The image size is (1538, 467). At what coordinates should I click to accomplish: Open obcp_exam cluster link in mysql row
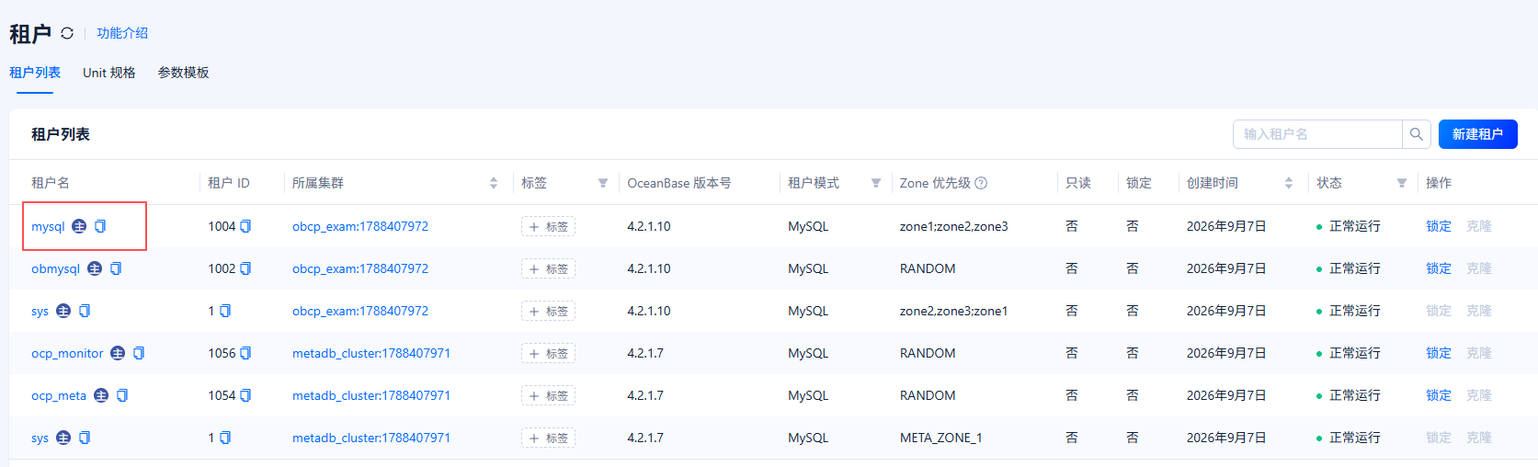[360, 226]
